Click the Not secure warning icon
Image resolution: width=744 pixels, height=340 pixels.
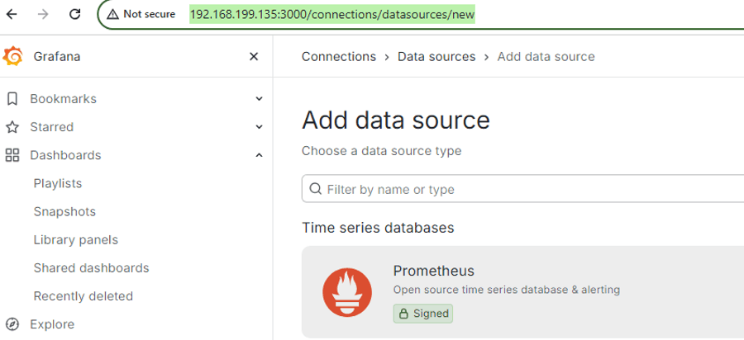click(112, 14)
